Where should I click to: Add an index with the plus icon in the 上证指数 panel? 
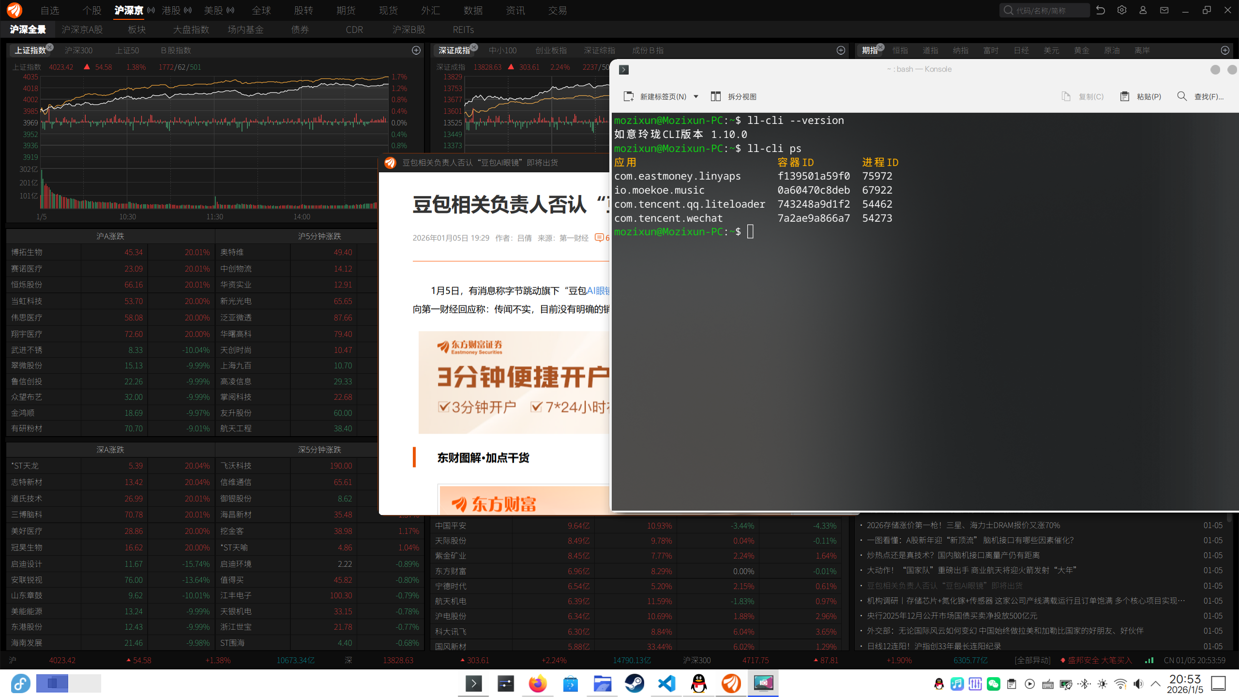coord(416,50)
